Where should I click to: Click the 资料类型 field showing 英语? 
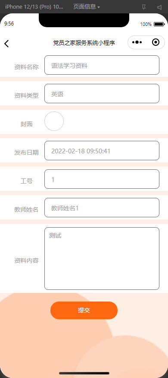tap(102, 94)
